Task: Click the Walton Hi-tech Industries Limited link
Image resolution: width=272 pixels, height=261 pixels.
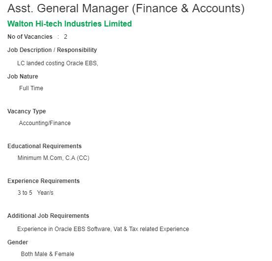Action: pyautogui.click(x=70, y=24)
